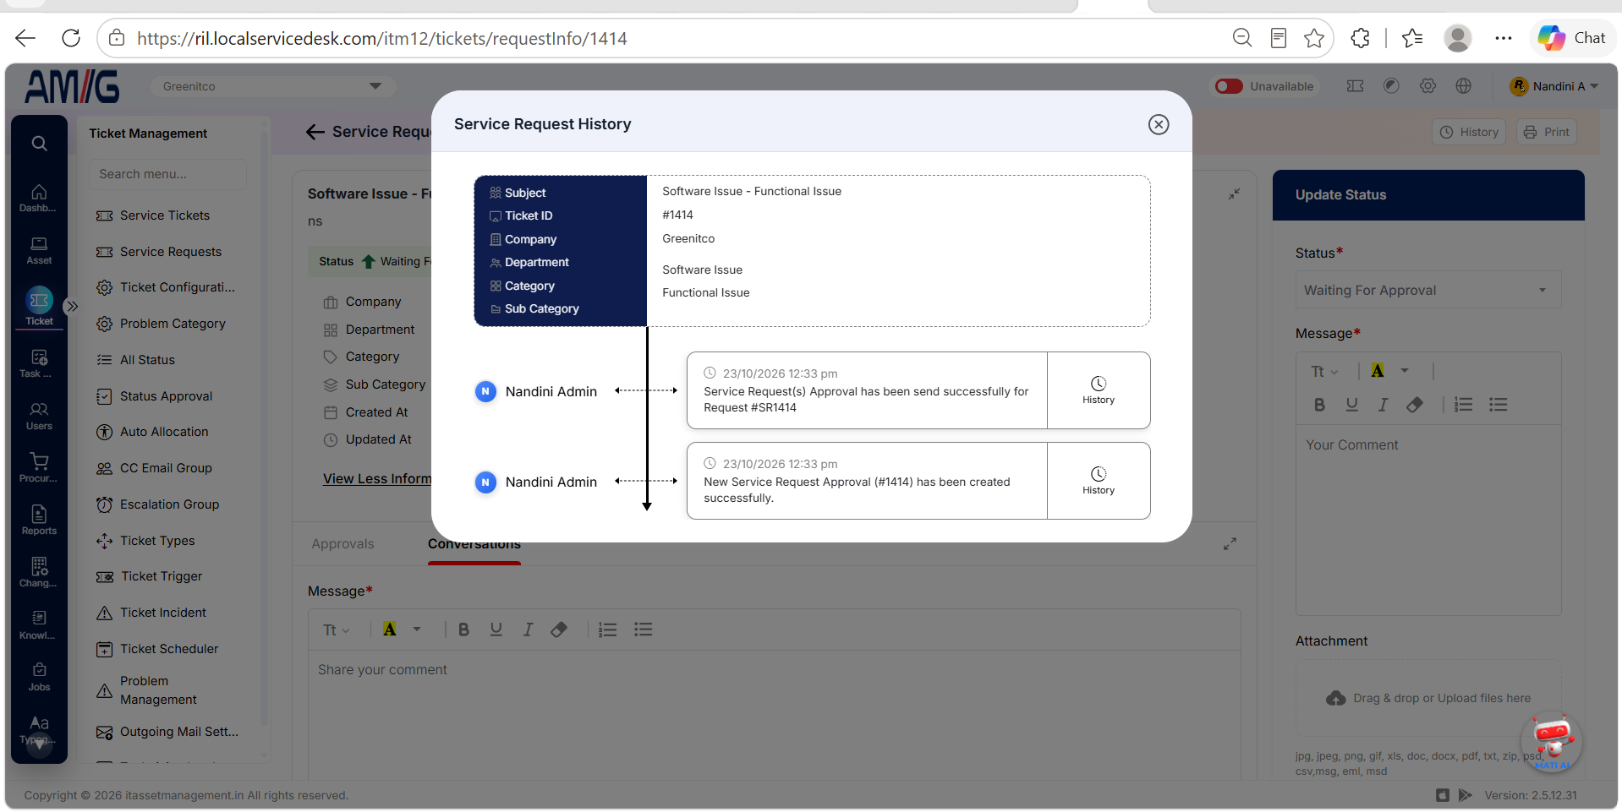The height and width of the screenshot is (812, 1622).
Task: Close the Service Request History dialog
Action: (1159, 124)
